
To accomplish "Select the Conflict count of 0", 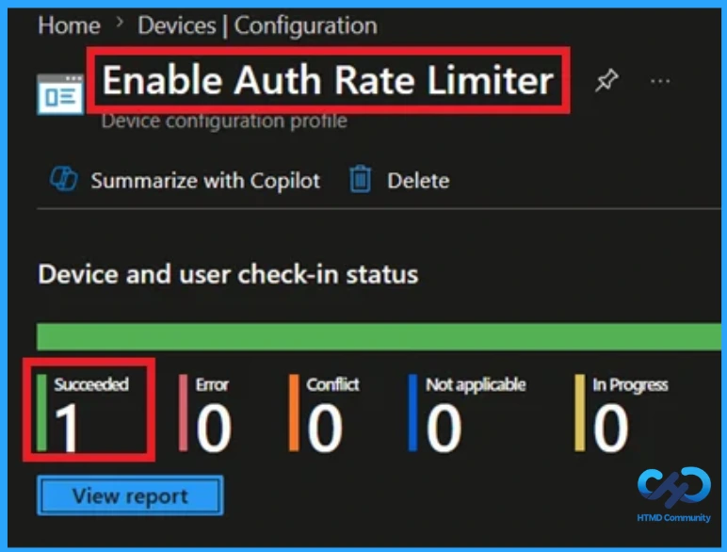I will 325,428.
